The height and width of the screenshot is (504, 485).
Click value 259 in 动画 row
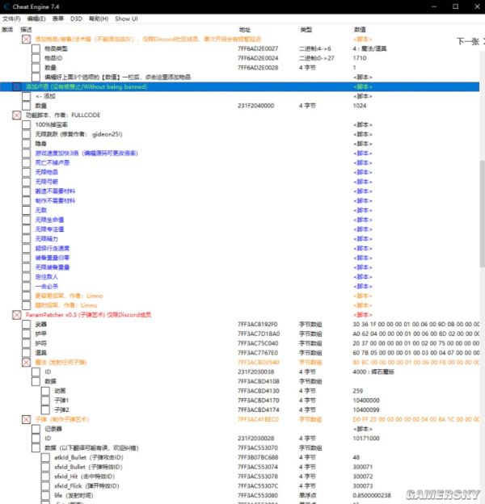(357, 391)
